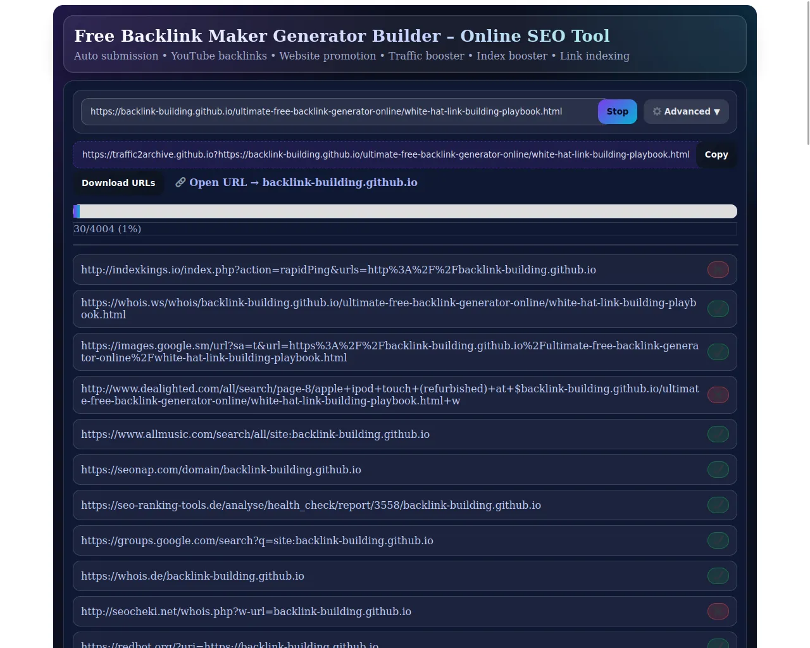The image size is (810, 648).
Task: Open the seonap.com domain link
Action: pos(221,470)
